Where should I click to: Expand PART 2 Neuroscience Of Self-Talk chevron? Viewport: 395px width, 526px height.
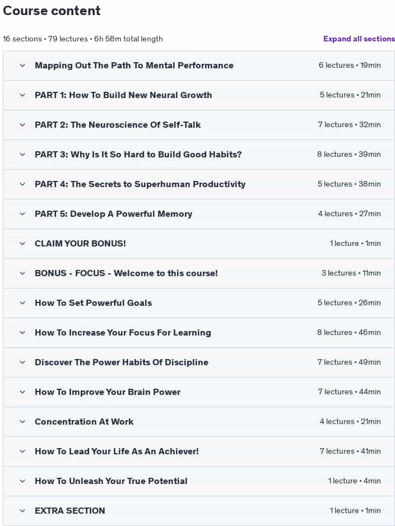(22, 125)
